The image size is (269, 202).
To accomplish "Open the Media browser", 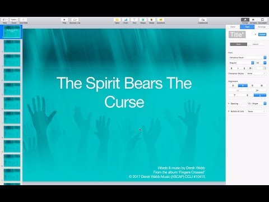I will pyautogui.click(x=151, y=20).
